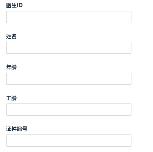The width and height of the screenshot is (153, 152).
Task: Click into the 工龄 text field
Action: click(69, 110)
